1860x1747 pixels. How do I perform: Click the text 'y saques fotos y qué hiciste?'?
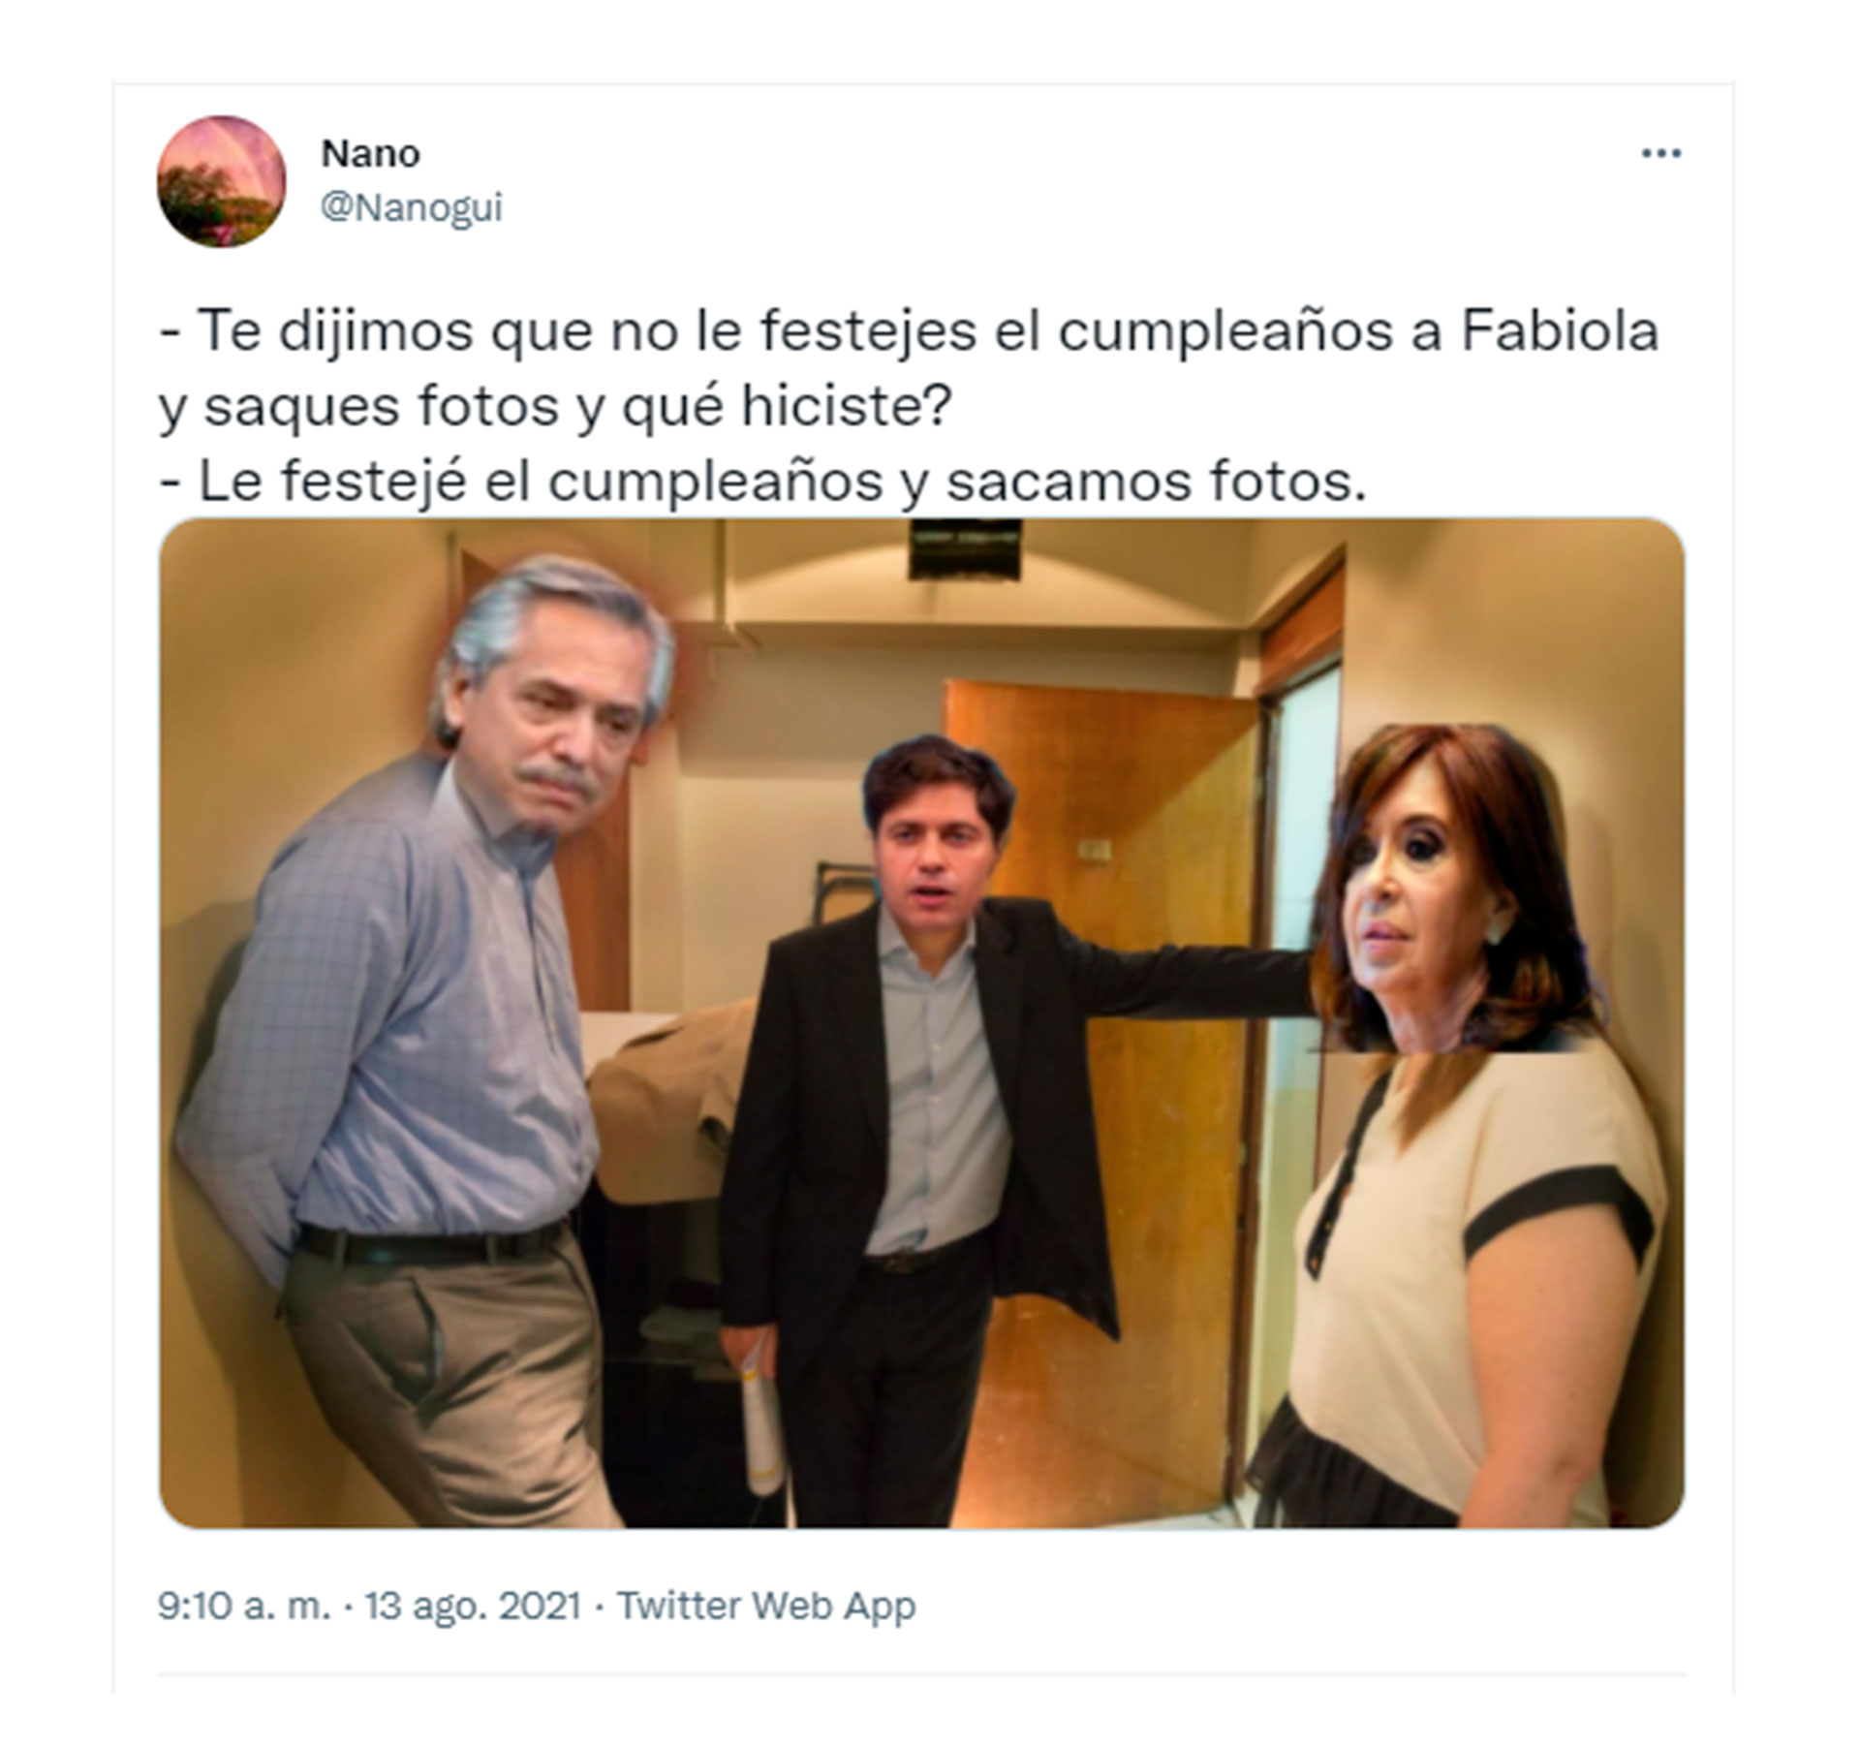click(556, 407)
